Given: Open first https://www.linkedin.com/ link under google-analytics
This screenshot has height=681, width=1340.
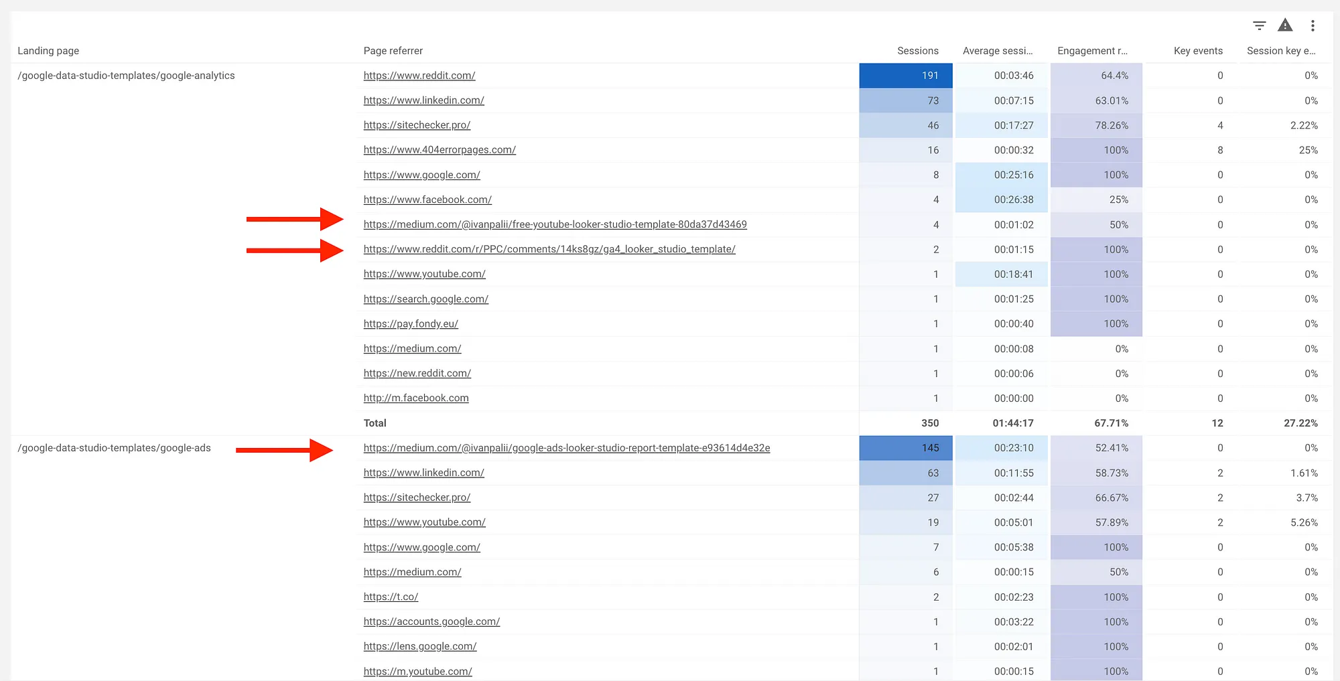Looking at the screenshot, I should [x=423, y=100].
